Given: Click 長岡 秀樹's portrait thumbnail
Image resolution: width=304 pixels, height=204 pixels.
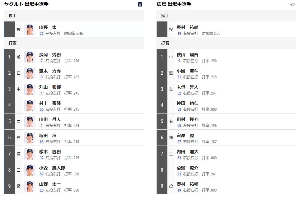Looking at the screenshot, I should click(x=30, y=57).
